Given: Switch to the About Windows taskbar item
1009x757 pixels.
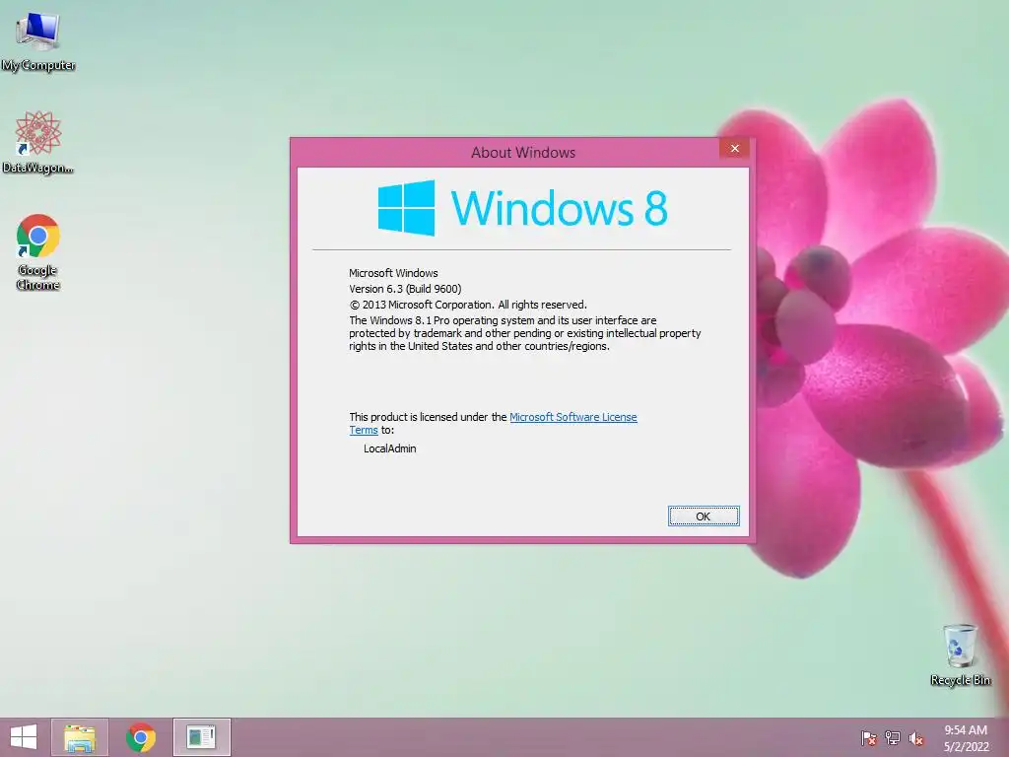Looking at the screenshot, I should click(x=201, y=737).
